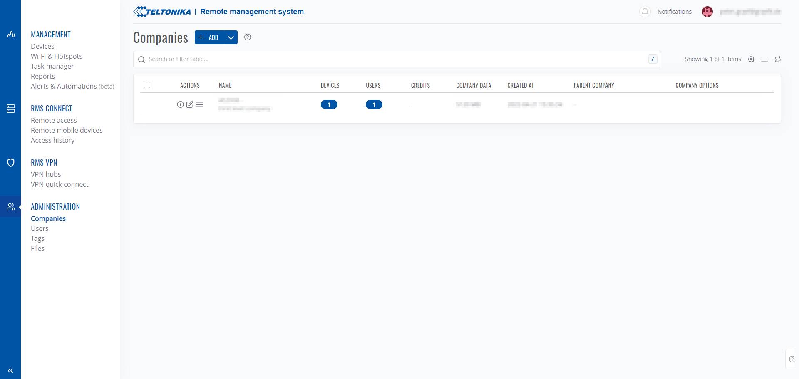Screen dimensions: 799x379
Task: Click the Add company button
Action: [x=209, y=37]
